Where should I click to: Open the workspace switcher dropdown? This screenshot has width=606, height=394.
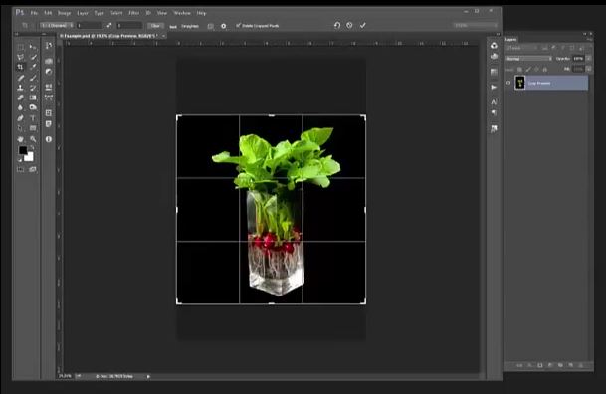pos(476,26)
